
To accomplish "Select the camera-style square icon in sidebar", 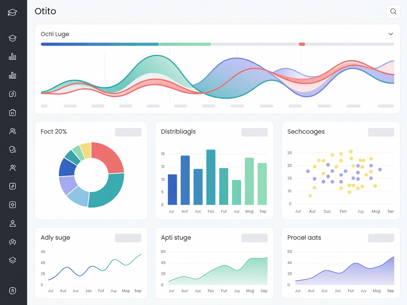I will tap(12, 205).
